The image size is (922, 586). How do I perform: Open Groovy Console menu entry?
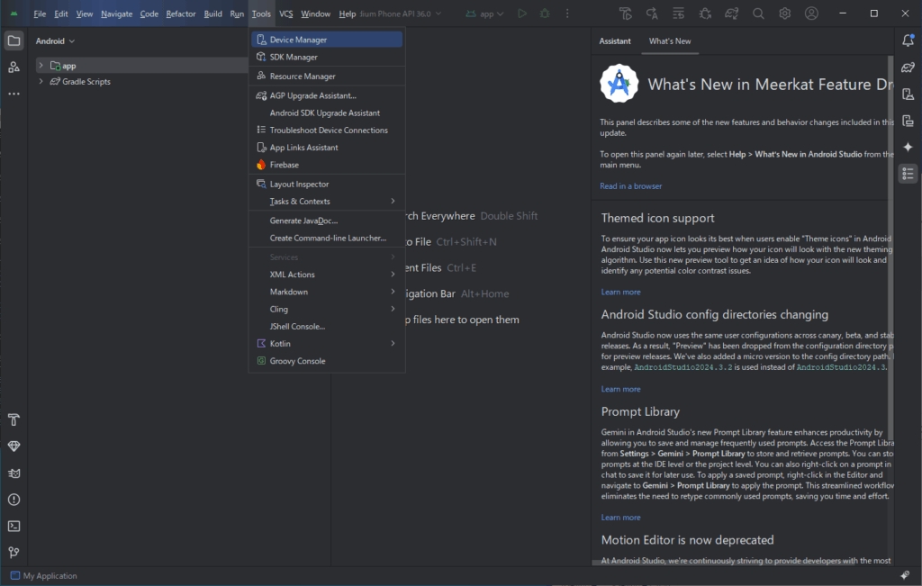[327, 361]
